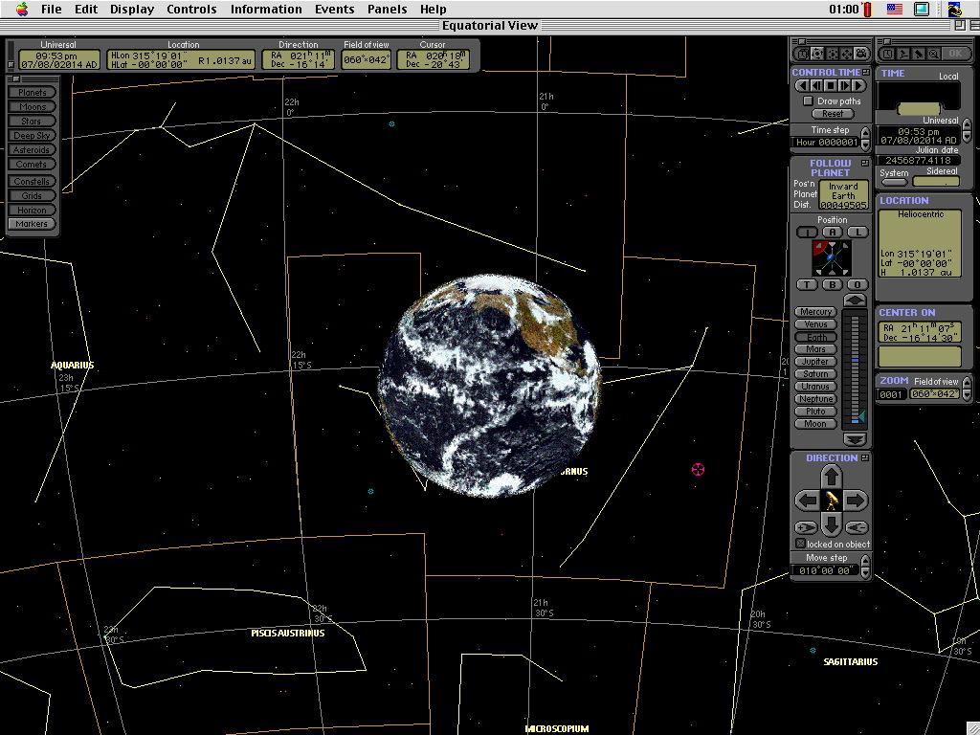The height and width of the screenshot is (735, 980).
Task: Click the left arrow in Direction panel
Action: (807, 501)
